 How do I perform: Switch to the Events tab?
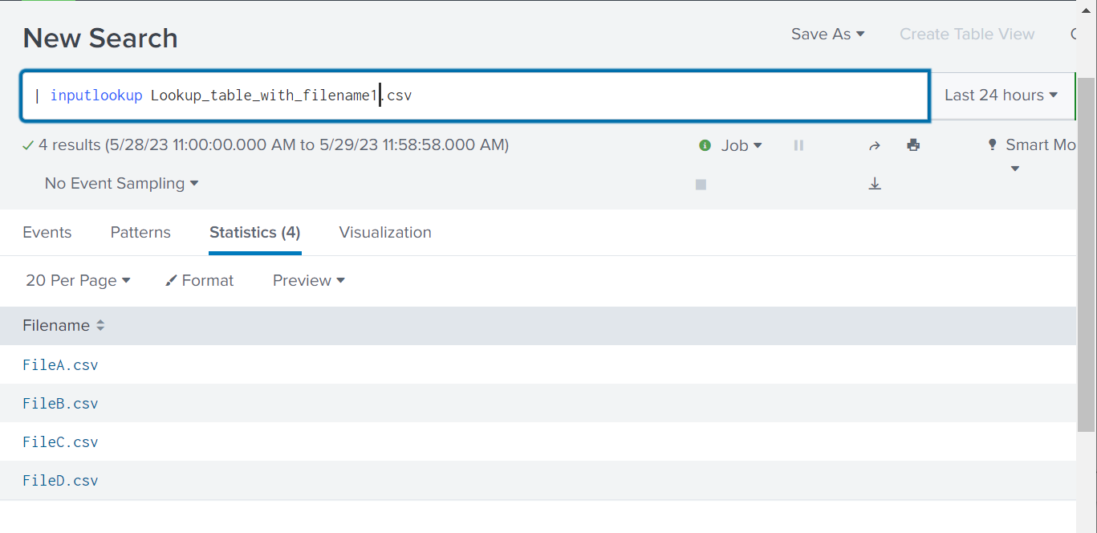point(47,232)
